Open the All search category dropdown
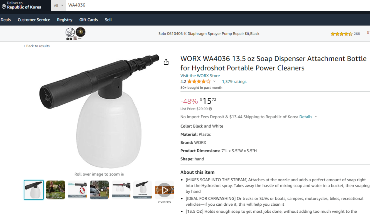Viewport: 370px width, 214px height. point(59,5)
